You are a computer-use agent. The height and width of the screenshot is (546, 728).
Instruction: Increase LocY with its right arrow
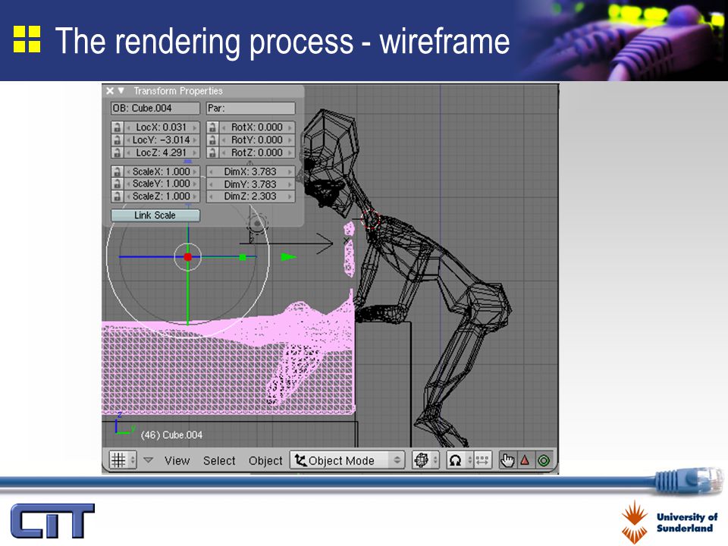point(196,140)
